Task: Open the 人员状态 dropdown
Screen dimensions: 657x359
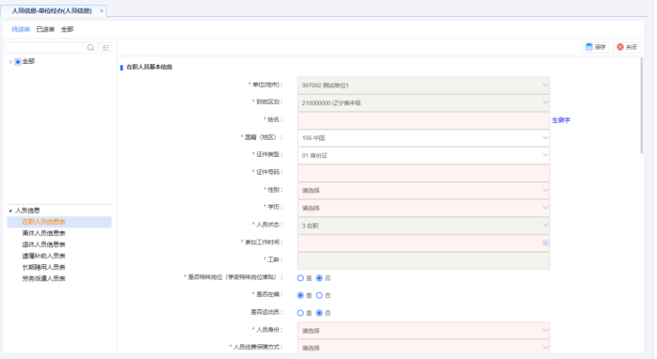Action: click(x=424, y=226)
